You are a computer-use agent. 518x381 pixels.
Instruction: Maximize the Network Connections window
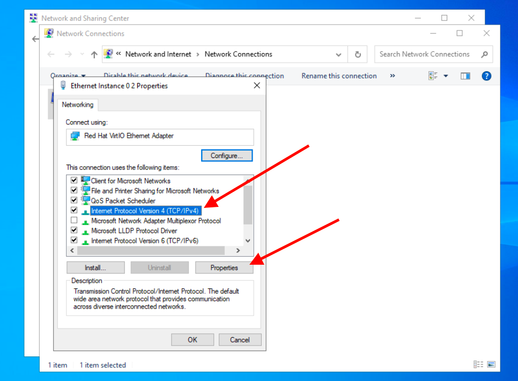point(460,33)
